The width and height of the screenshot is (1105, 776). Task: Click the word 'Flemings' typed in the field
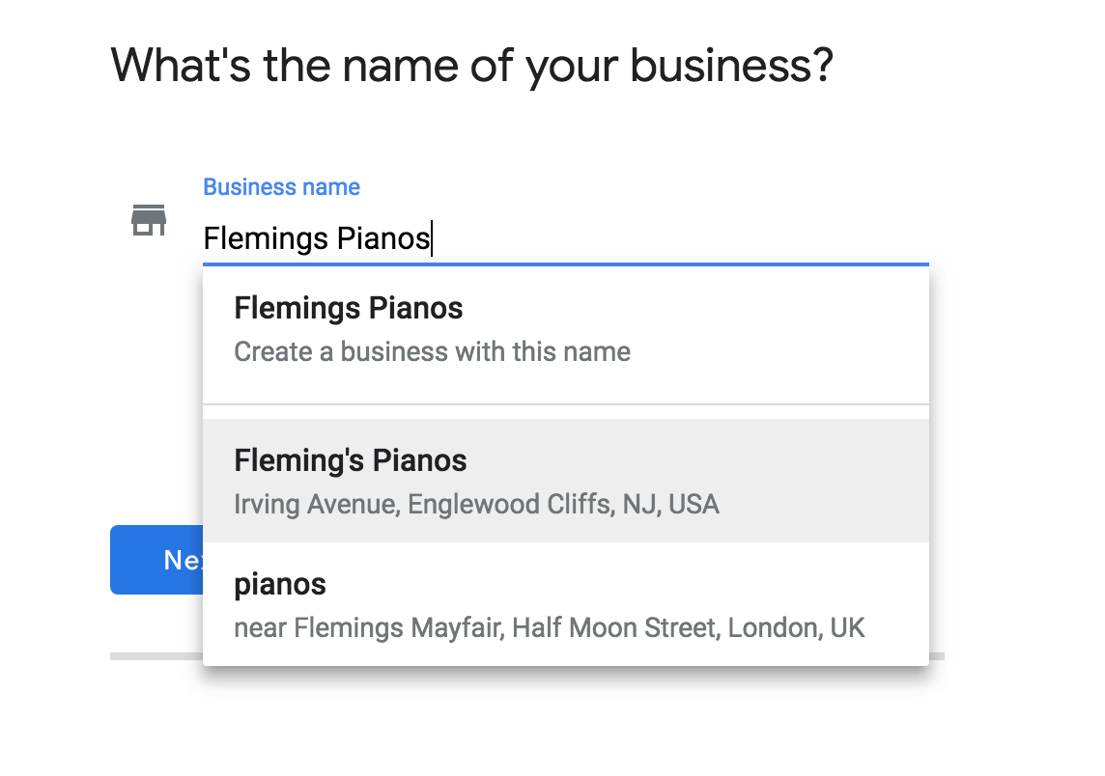[x=266, y=238]
